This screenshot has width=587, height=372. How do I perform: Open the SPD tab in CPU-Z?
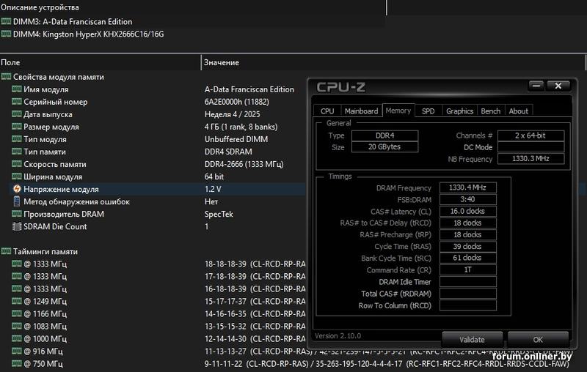click(x=429, y=111)
